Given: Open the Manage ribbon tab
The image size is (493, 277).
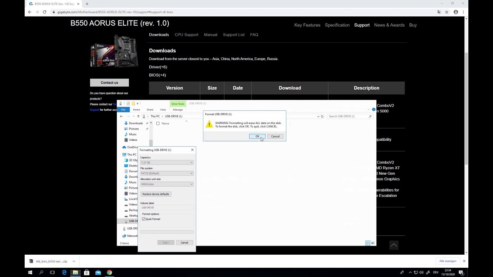Looking at the screenshot, I should [x=178, y=110].
